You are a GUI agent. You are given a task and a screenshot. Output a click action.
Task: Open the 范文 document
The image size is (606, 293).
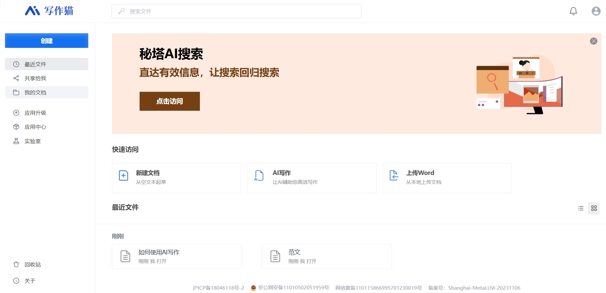pyautogui.click(x=327, y=256)
